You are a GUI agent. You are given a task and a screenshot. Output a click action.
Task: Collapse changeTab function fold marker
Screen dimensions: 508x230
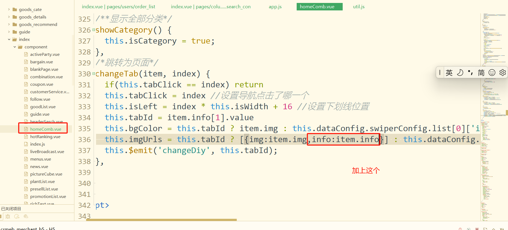point(94,73)
